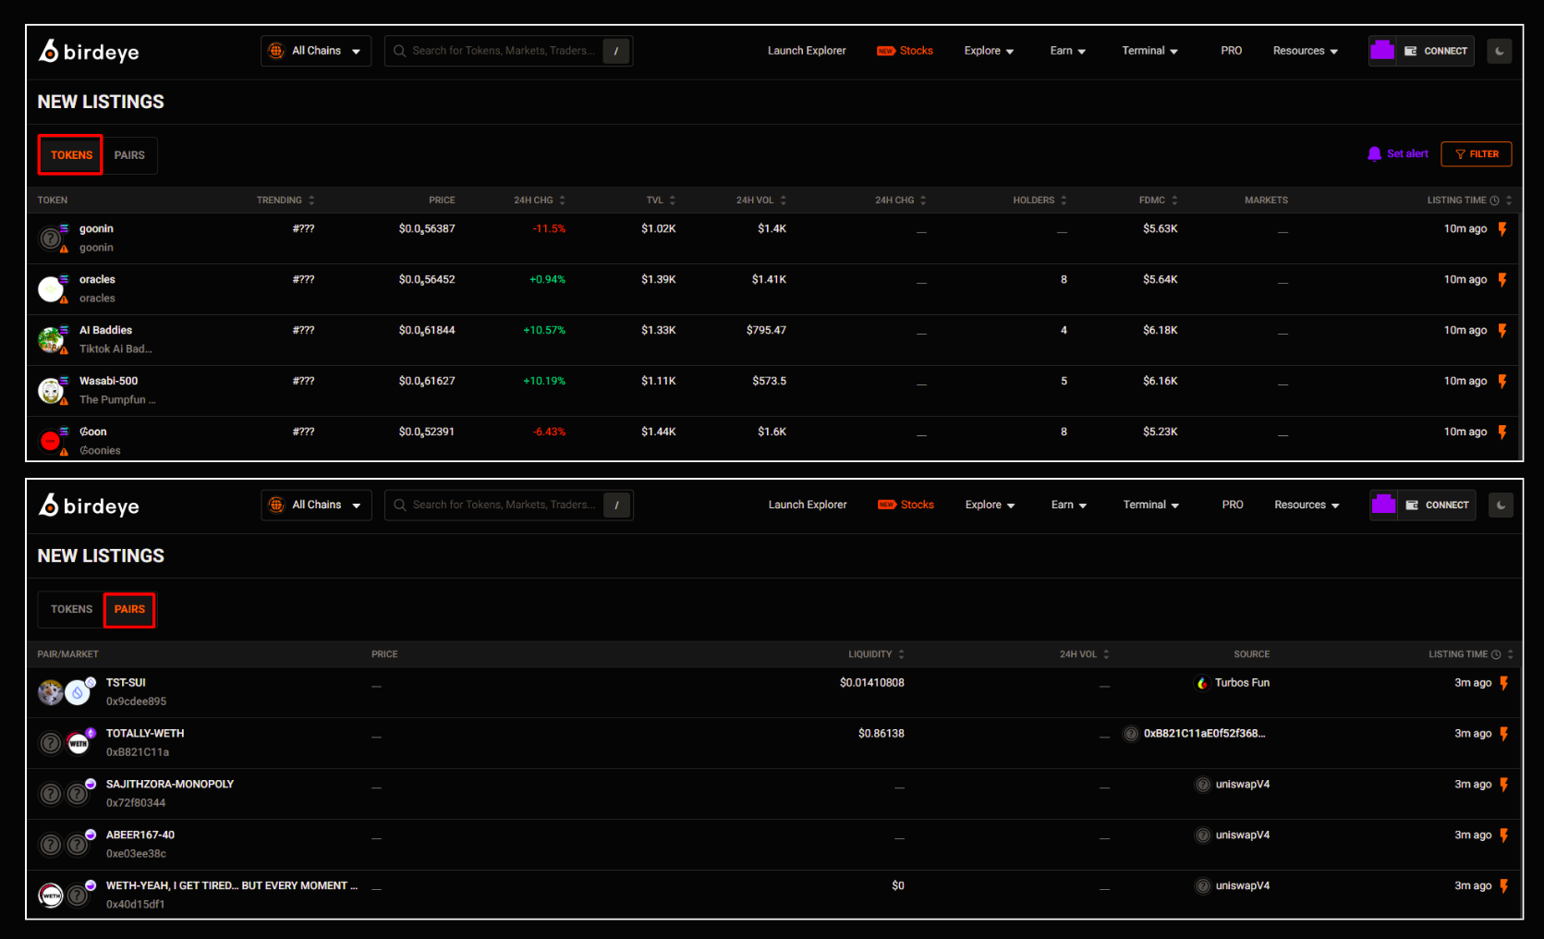Image resolution: width=1544 pixels, height=939 pixels.
Task: Open PRO in the upper panel navigation
Action: (x=1231, y=51)
